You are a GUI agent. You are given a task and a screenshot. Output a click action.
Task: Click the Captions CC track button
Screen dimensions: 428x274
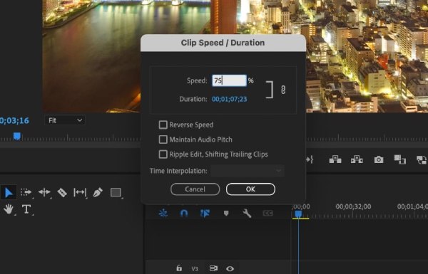click(267, 213)
